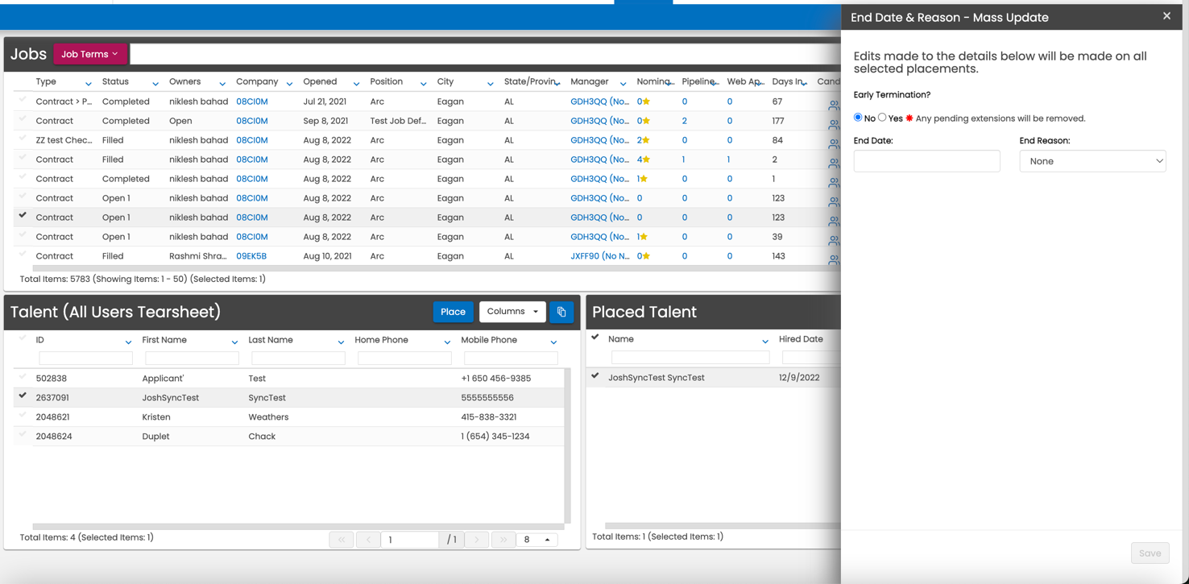Uncheck JoshSyncTest SyncTest in Placed Talent
Screen dimensions: 1189x584
[x=595, y=375]
